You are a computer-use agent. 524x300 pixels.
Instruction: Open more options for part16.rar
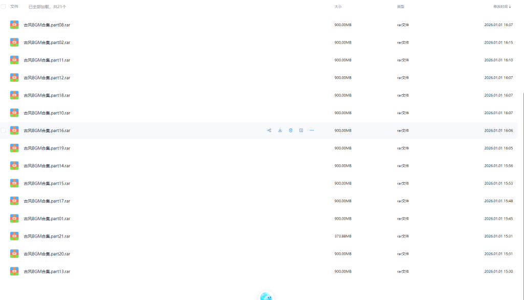click(312, 131)
